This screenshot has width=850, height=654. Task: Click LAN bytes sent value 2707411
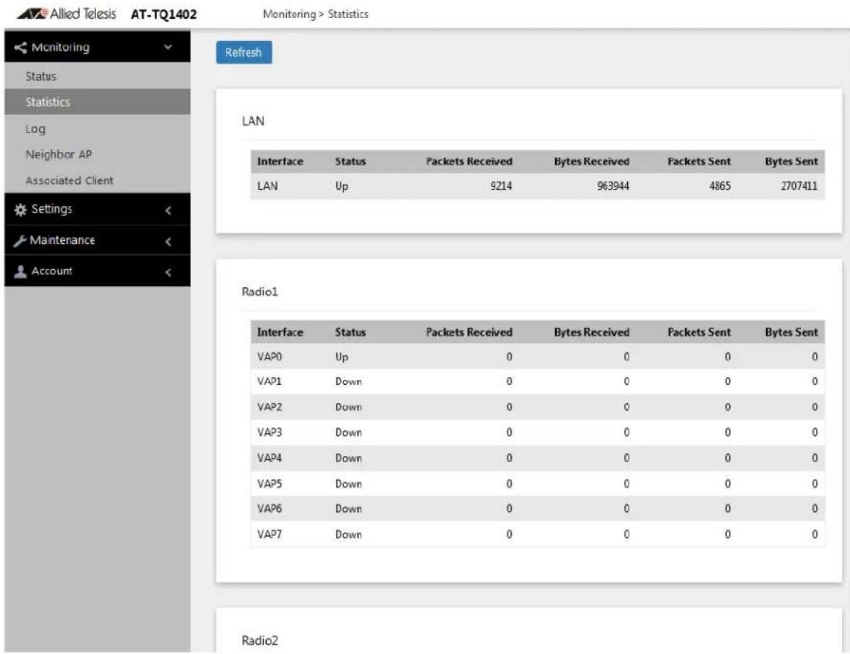[x=799, y=186]
